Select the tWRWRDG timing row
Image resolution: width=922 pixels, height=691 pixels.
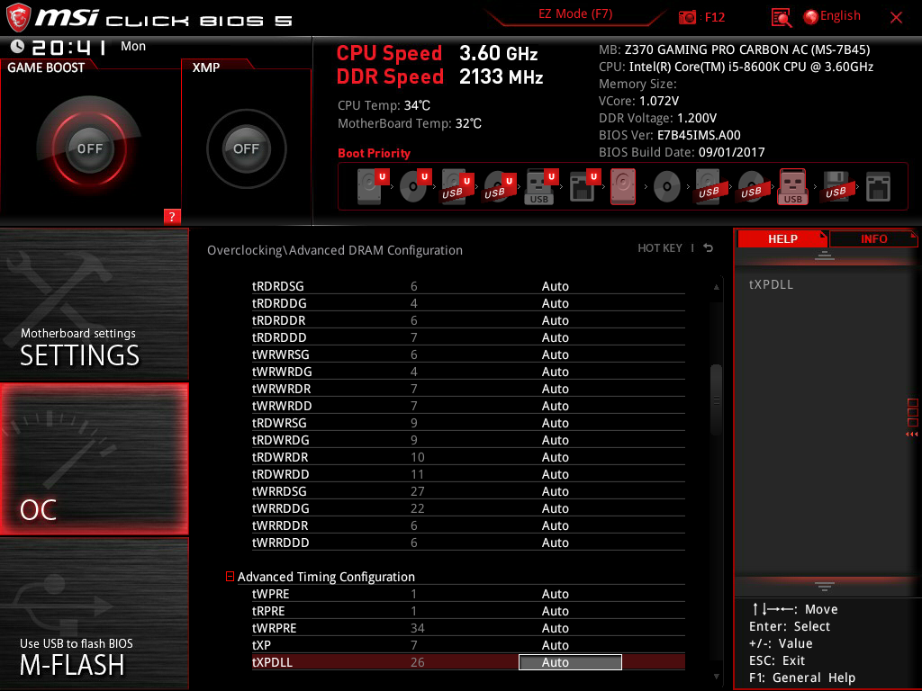click(x=468, y=372)
